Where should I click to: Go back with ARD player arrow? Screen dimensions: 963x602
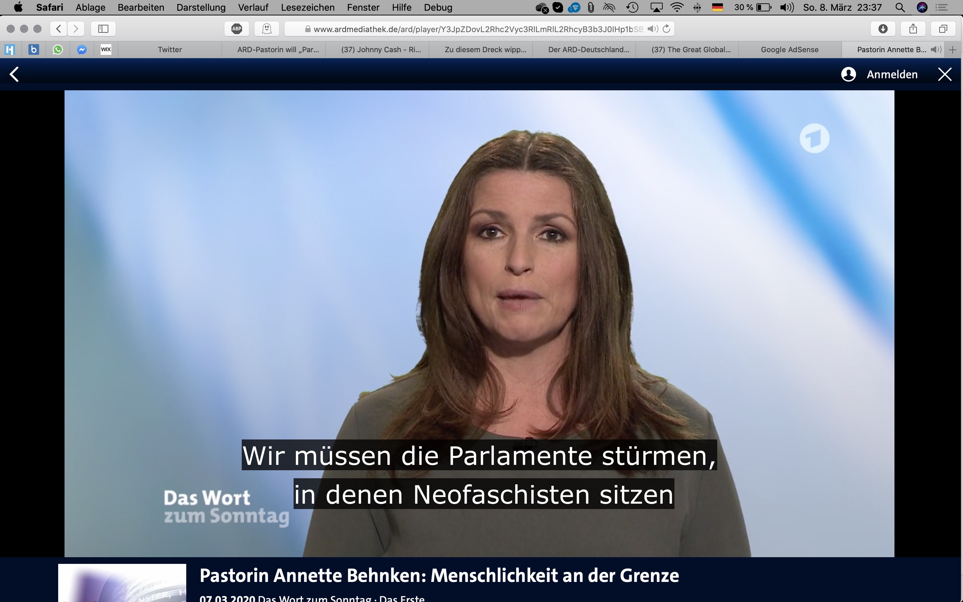coord(14,75)
